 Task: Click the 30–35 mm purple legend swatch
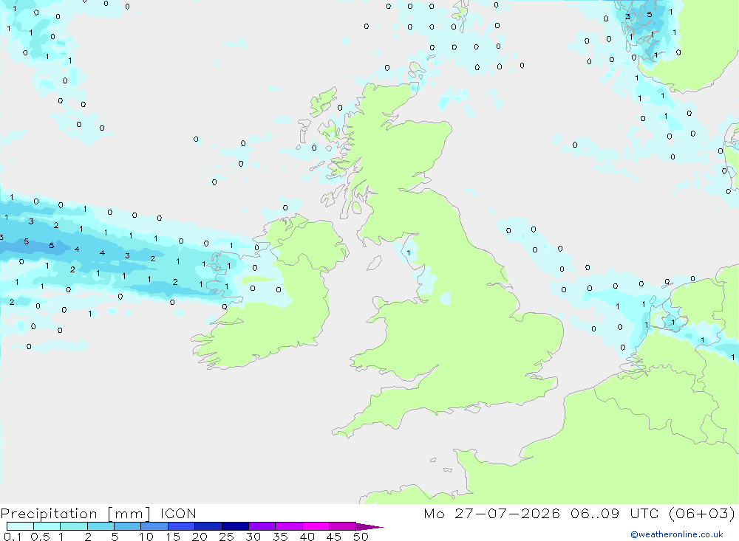pos(262,526)
